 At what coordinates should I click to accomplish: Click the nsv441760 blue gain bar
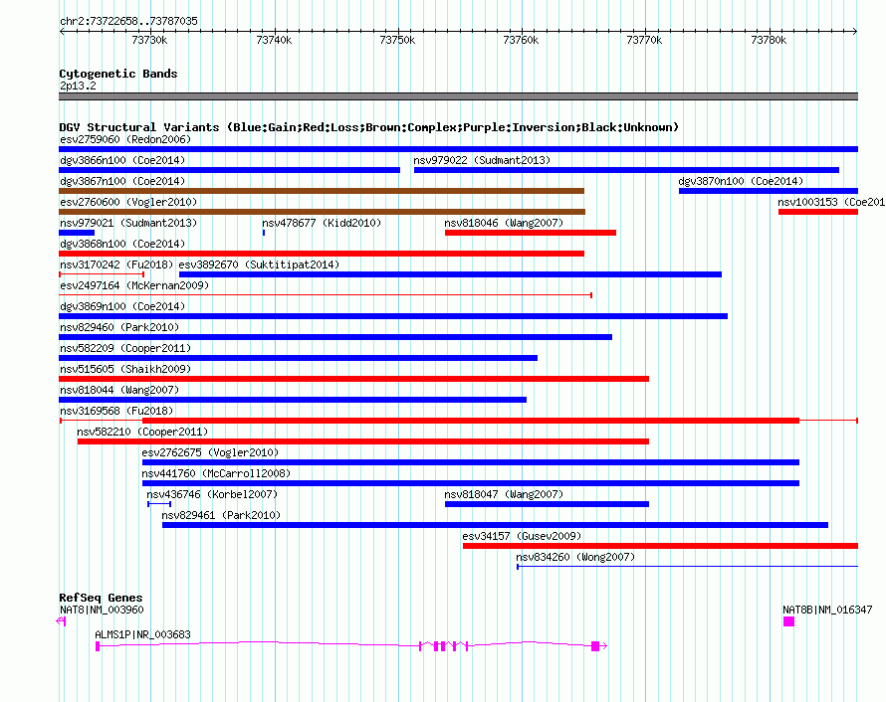tap(471, 483)
